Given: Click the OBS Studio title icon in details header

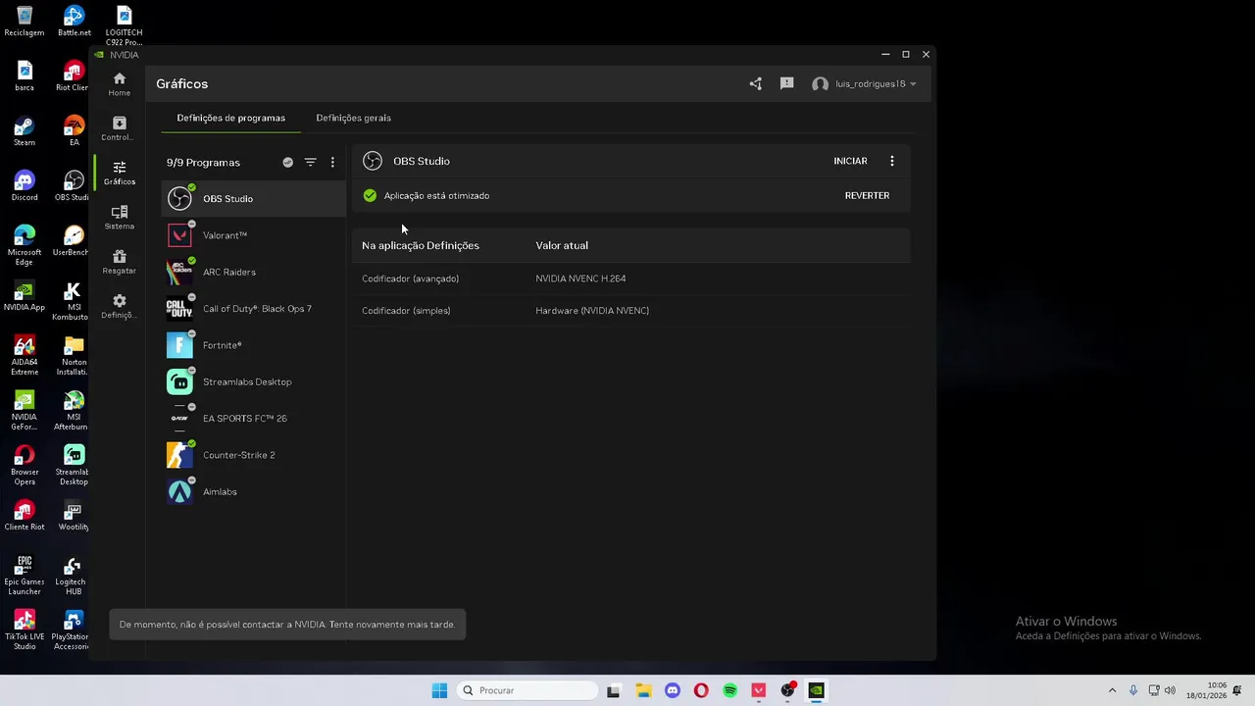Looking at the screenshot, I should click(x=373, y=161).
